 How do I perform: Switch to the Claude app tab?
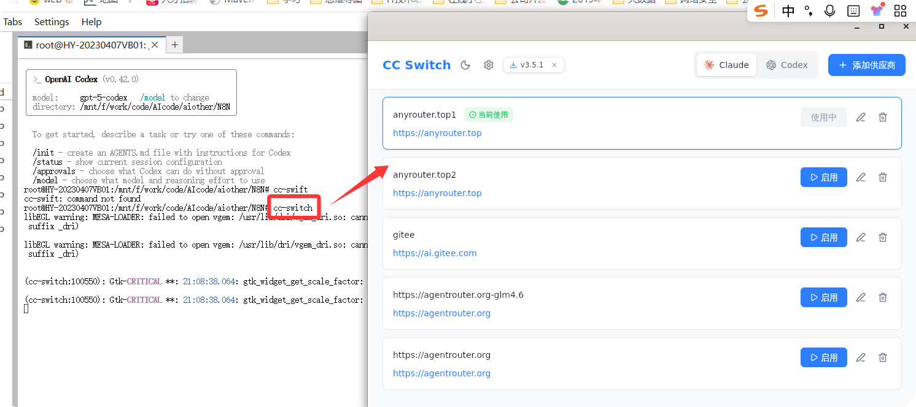[727, 65]
